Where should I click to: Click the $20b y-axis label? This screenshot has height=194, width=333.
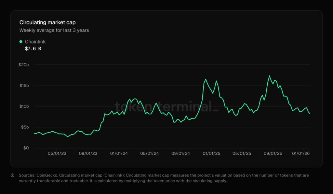pos(24,65)
